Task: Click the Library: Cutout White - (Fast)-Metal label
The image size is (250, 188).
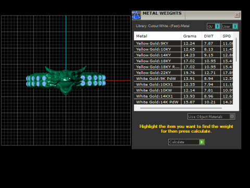Action: pyautogui.click(x=162, y=26)
